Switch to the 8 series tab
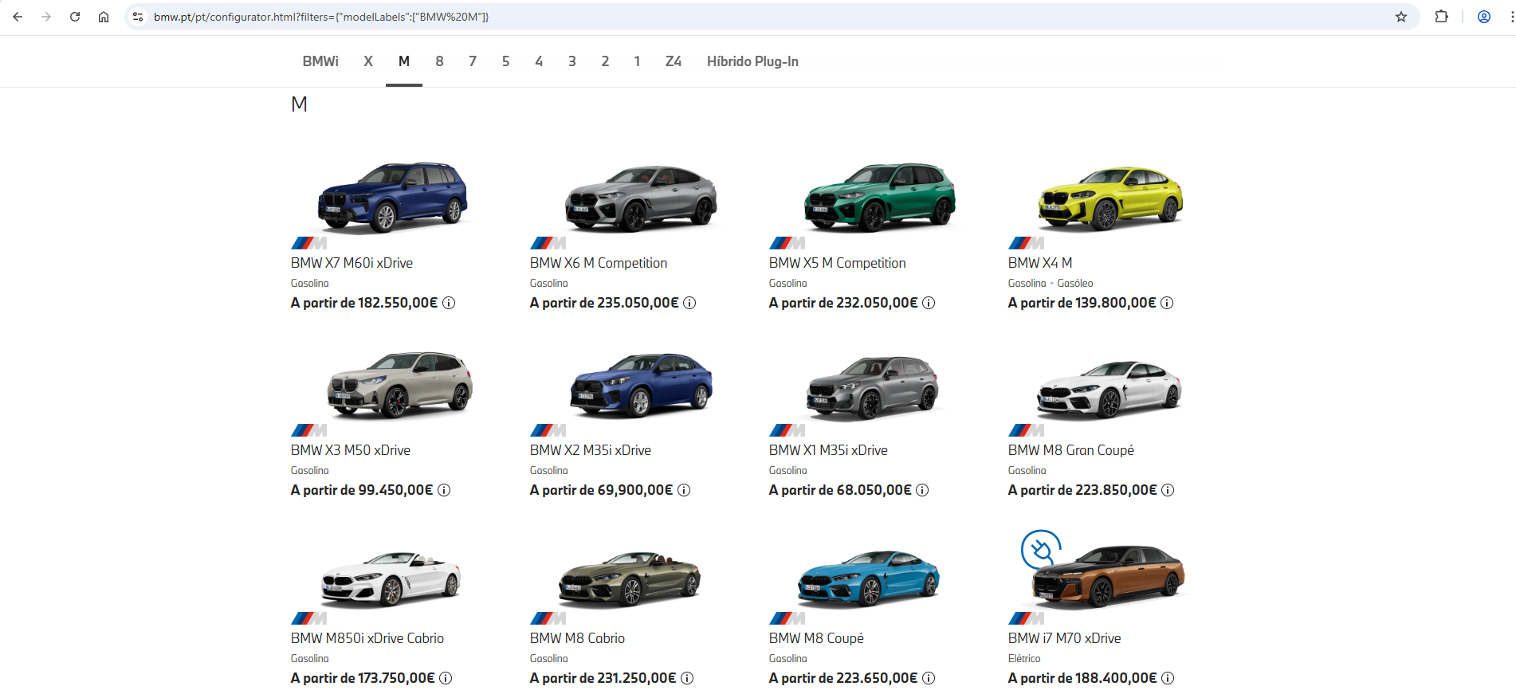The image size is (1516, 698). (439, 61)
